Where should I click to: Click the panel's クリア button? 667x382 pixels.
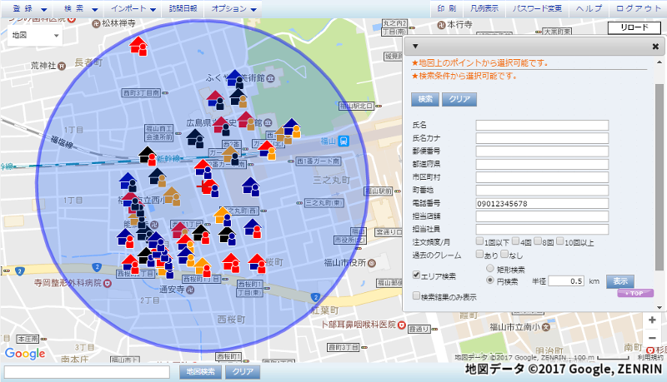[x=459, y=99]
